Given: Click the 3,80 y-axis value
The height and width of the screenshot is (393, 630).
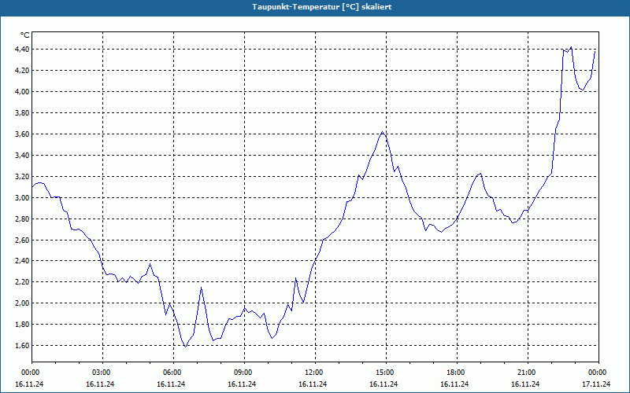Looking at the screenshot, I should pos(22,113).
